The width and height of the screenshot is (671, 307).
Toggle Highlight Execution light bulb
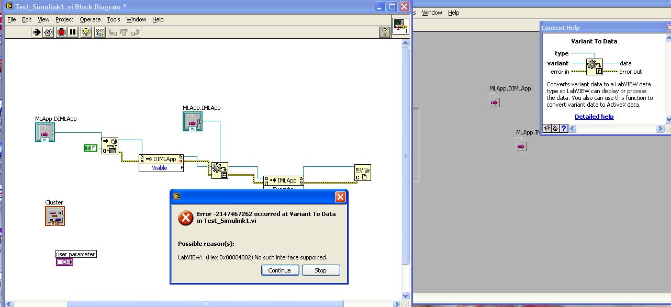[86, 32]
